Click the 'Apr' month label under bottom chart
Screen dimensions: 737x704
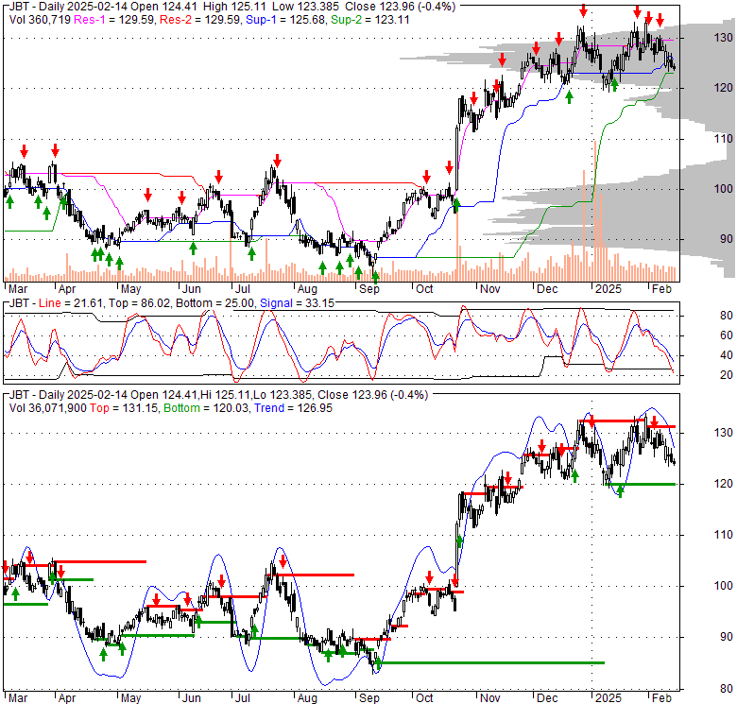pyautogui.click(x=67, y=698)
